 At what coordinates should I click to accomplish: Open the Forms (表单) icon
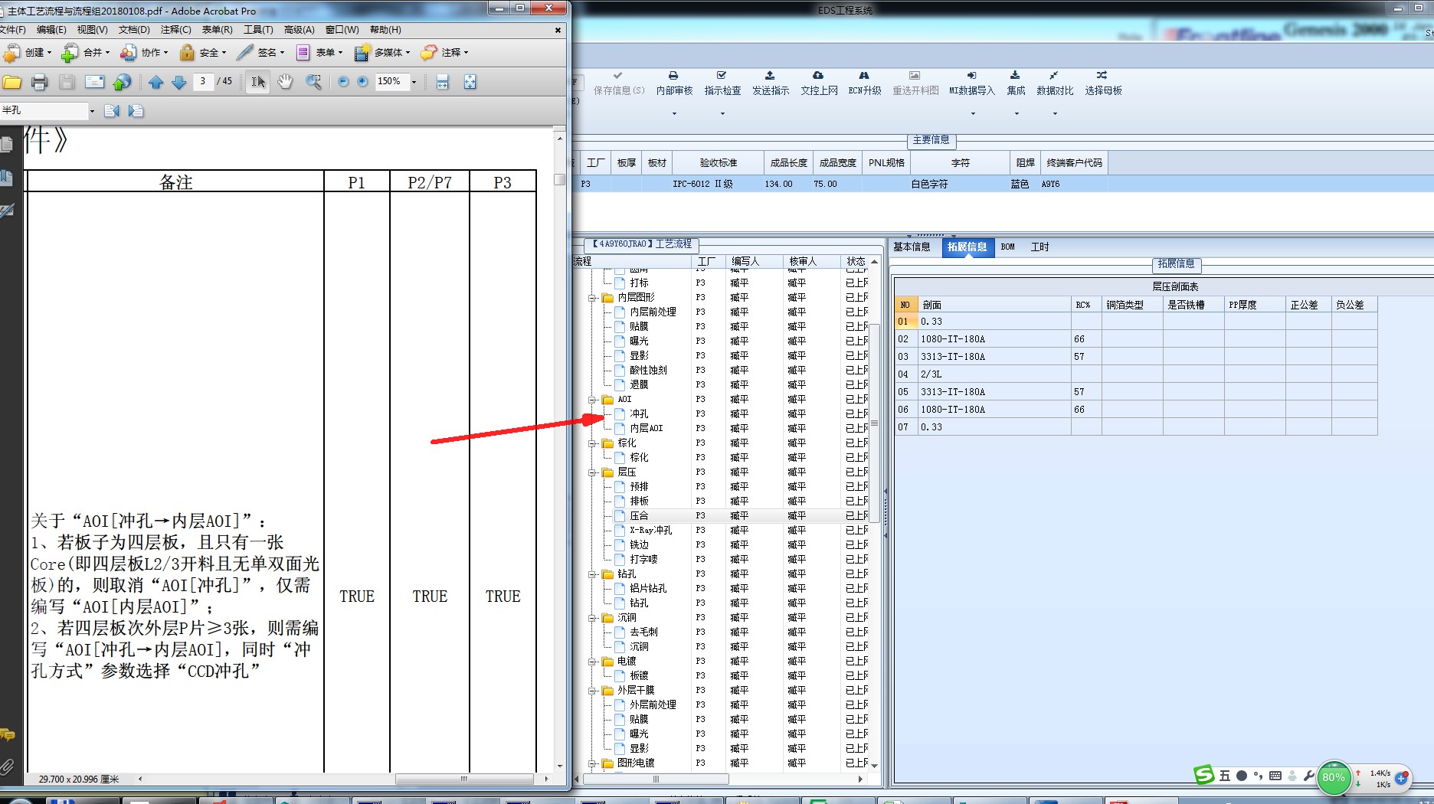click(303, 53)
